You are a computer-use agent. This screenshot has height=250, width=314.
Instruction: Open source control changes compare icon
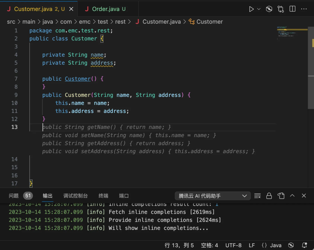281,9
